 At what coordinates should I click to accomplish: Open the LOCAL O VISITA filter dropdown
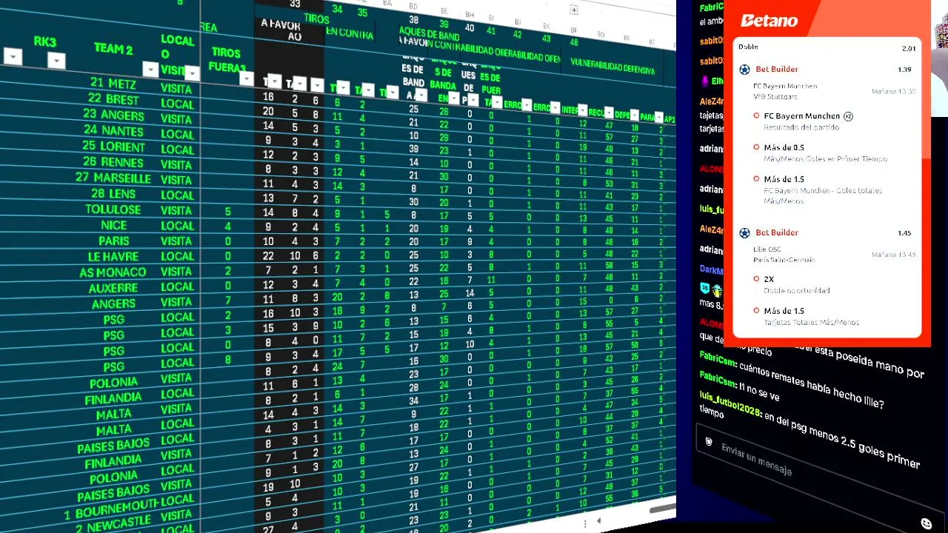pos(193,73)
